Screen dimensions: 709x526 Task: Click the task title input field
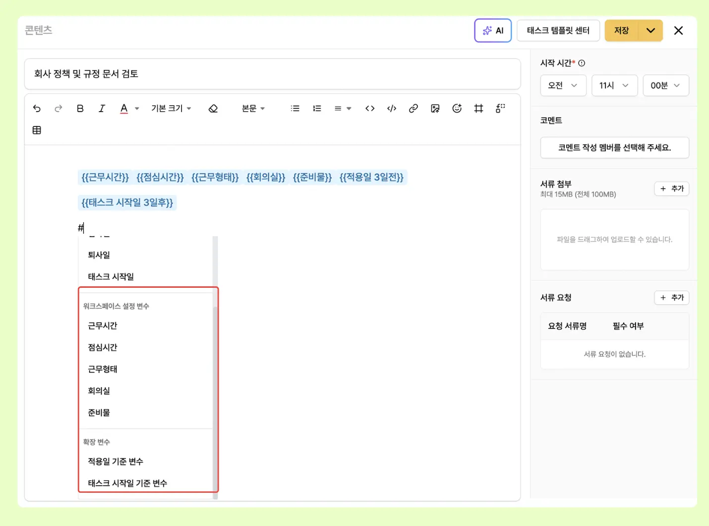coord(272,74)
